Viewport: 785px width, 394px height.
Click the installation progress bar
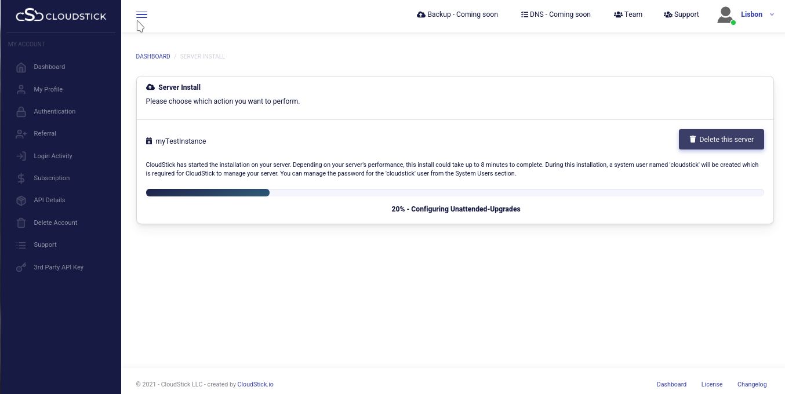click(x=455, y=193)
